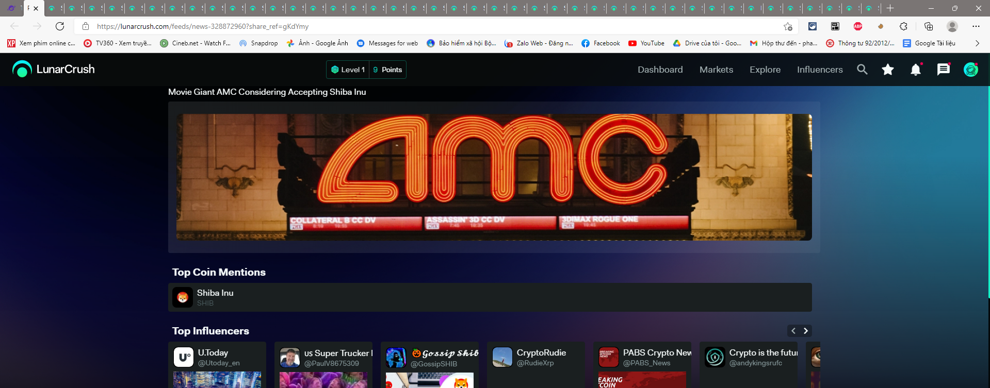Show more bookmarks with overflow chevron
This screenshot has height=388, width=990.
tap(977, 43)
